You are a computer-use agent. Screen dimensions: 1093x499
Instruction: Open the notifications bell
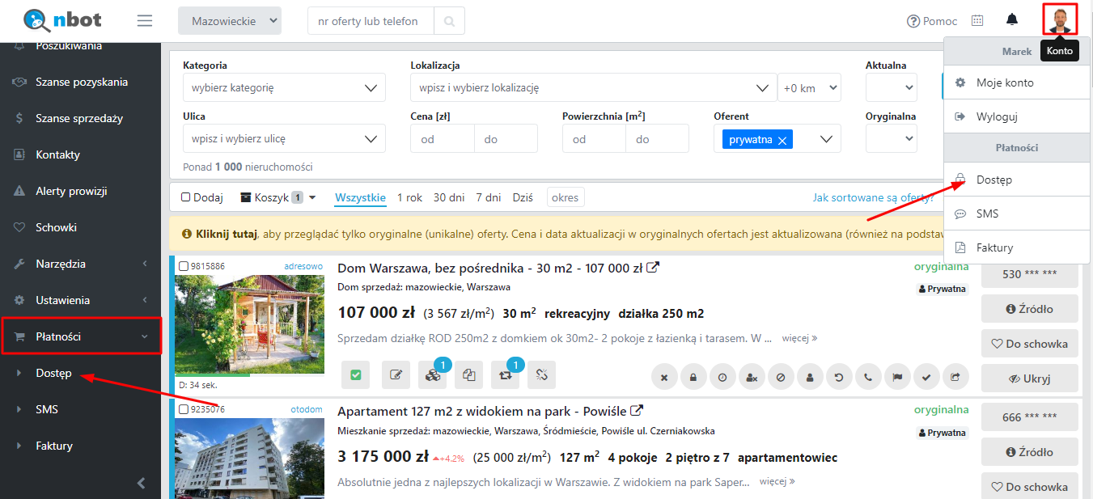pos(1012,20)
